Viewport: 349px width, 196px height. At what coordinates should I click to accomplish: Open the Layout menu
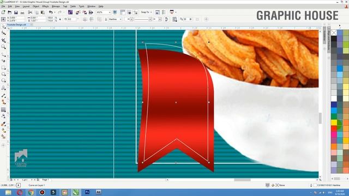[26, 7]
